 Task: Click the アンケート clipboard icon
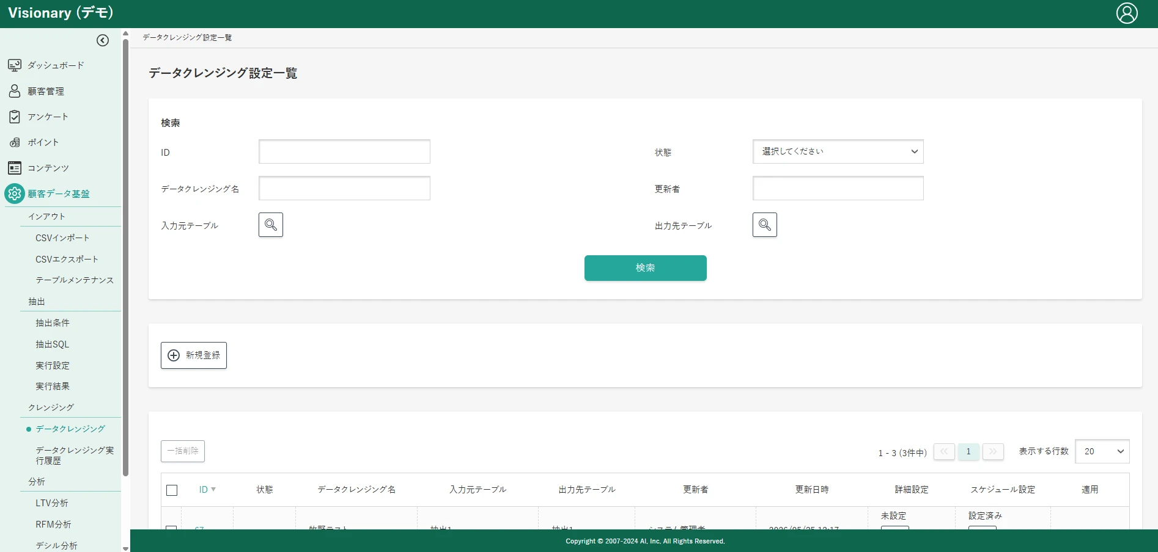click(15, 117)
